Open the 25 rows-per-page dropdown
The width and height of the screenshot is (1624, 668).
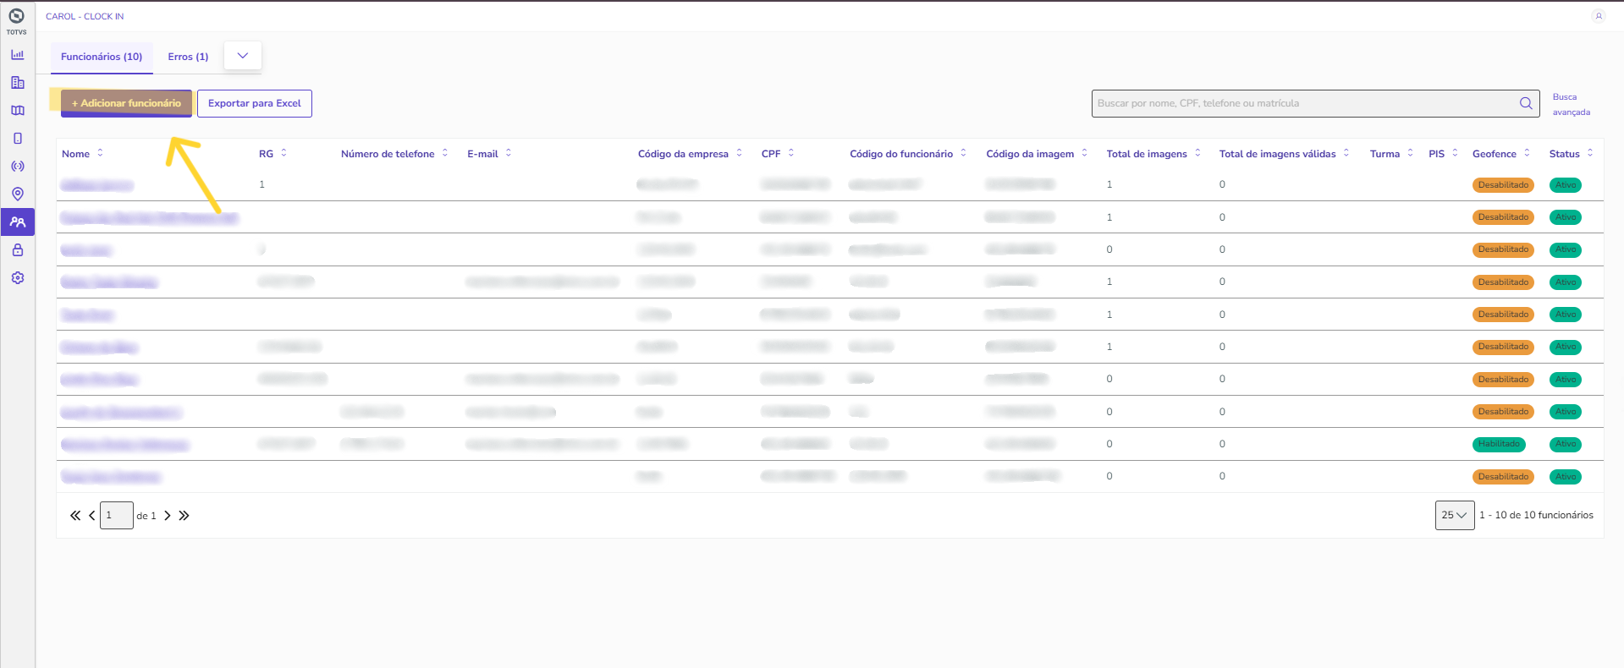(x=1454, y=515)
